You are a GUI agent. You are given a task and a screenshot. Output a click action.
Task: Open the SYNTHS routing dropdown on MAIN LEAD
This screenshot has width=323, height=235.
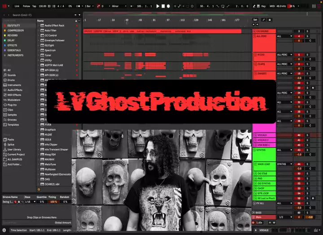click(284, 164)
